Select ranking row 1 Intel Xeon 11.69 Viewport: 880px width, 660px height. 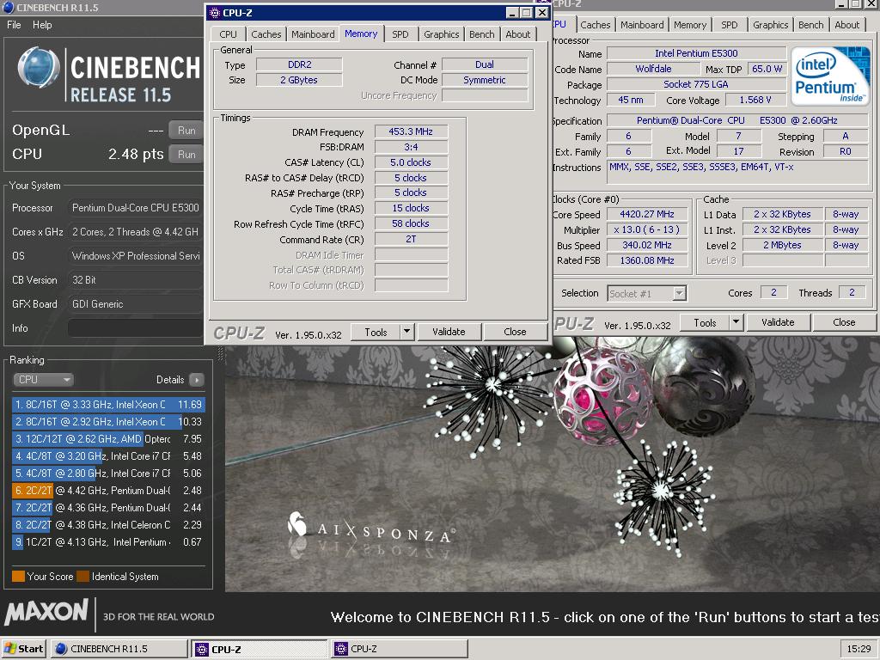click(108, 404)
